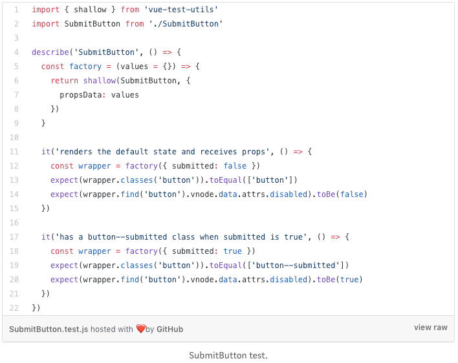Click the GitHub link in footer
The width and height of the screenshot is (458, 363).
[x=169, y=329]
